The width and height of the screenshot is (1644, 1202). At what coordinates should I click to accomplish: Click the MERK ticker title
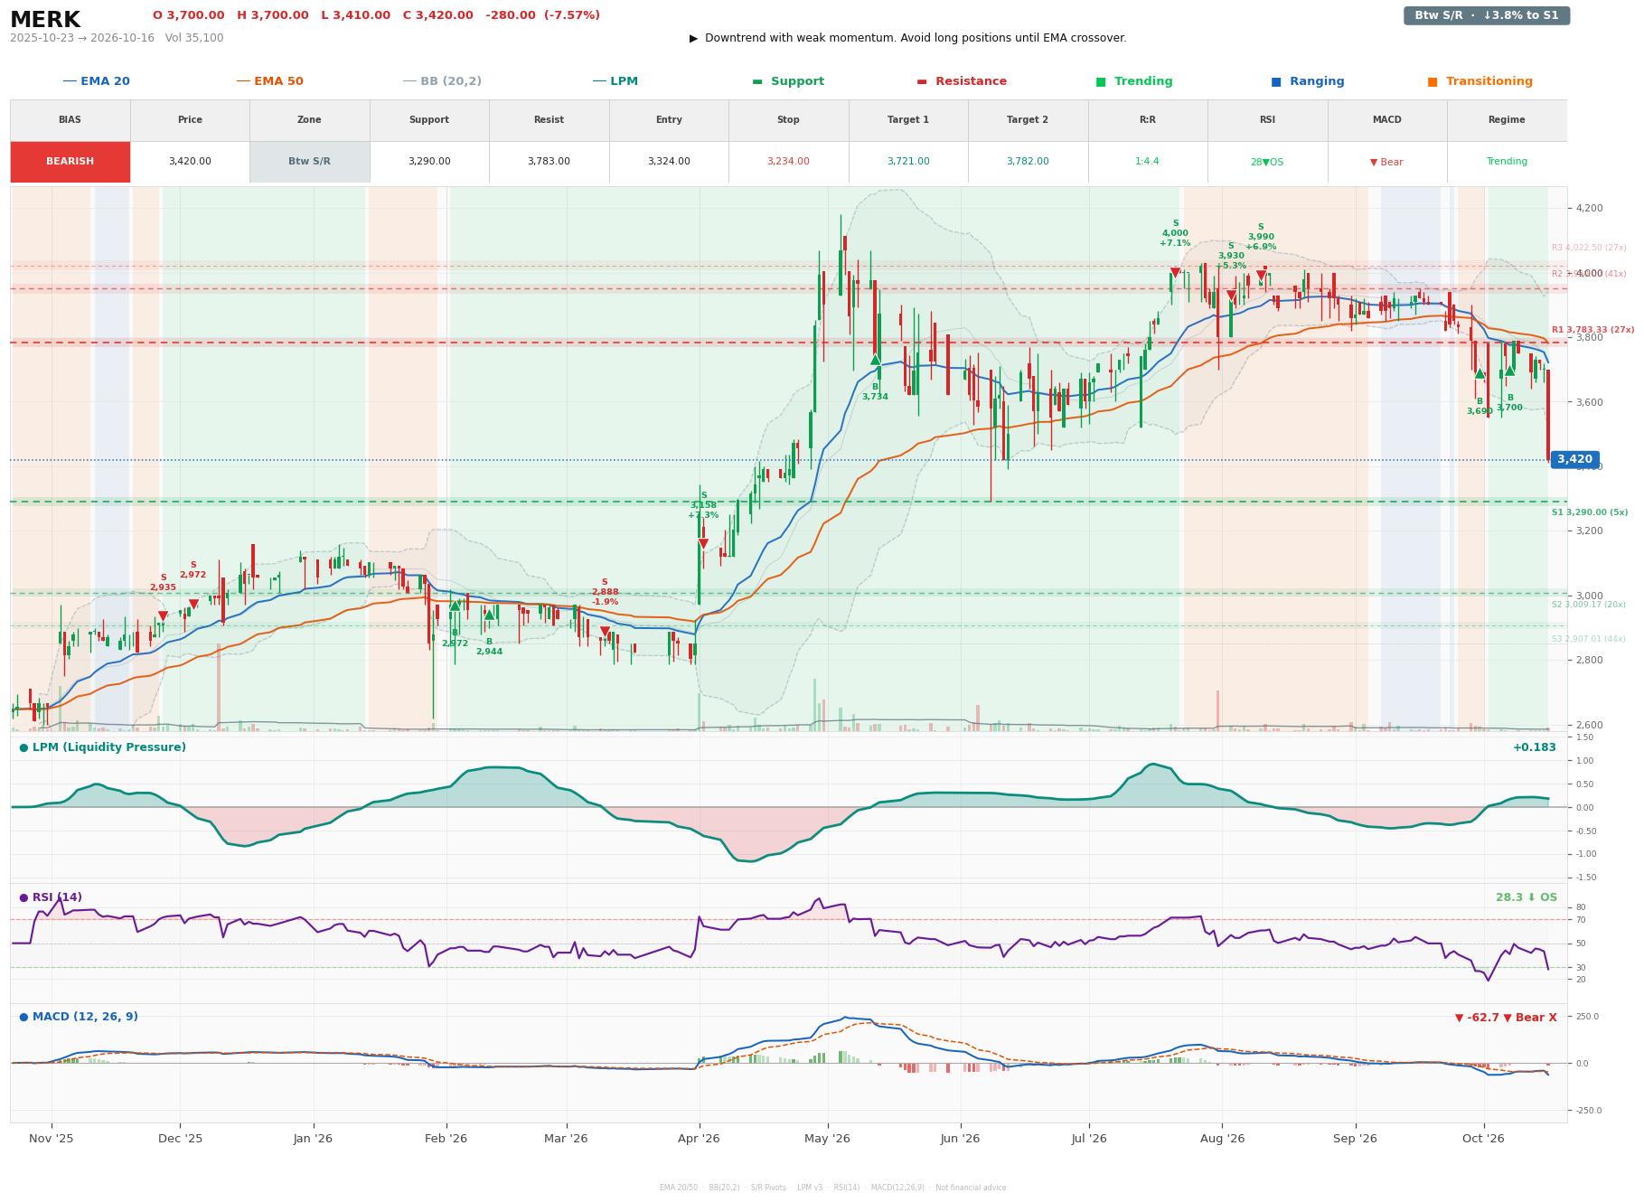[x=45, y=20]
